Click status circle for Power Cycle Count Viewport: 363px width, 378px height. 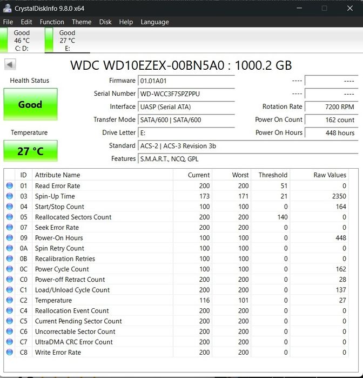(x=10, y=269)
